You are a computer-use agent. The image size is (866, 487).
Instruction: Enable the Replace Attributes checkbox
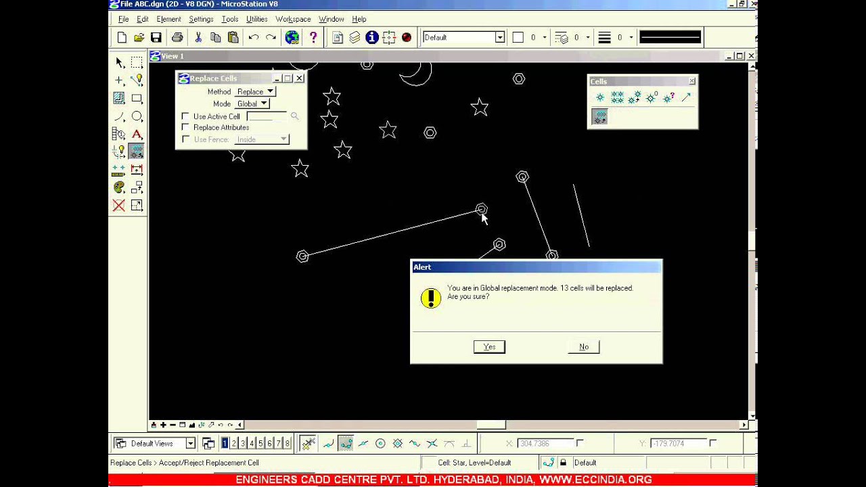click(x=185, y=127)
